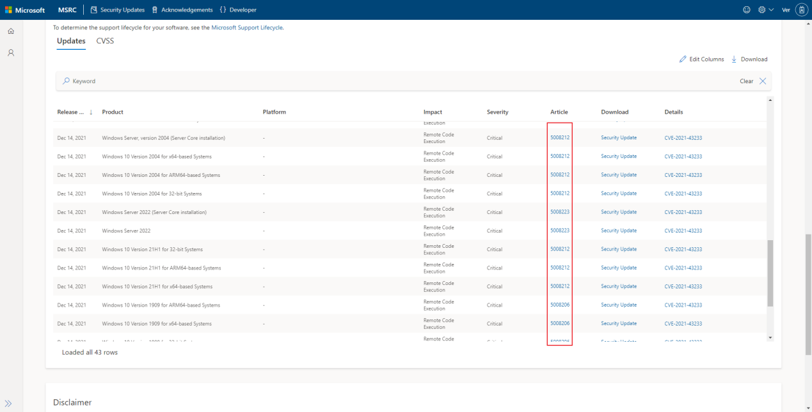Screen dimensions: 812x412
Task: Click the table's vertical scrollbar thumb
Action: 770,273
